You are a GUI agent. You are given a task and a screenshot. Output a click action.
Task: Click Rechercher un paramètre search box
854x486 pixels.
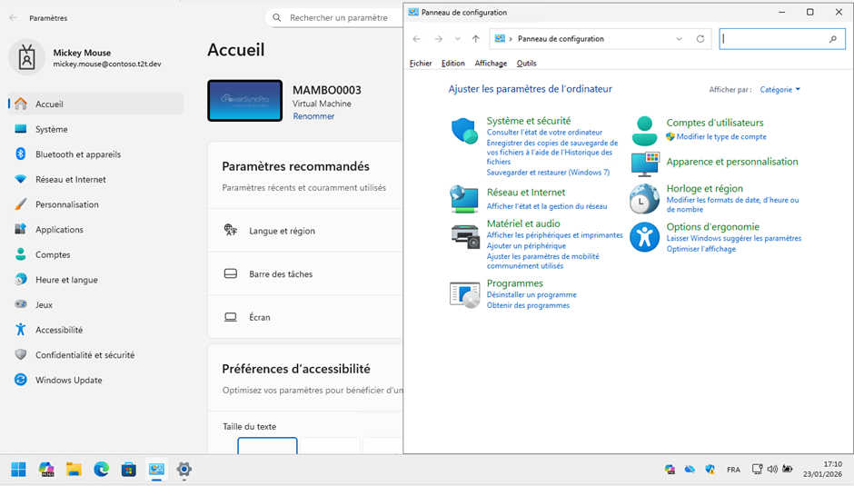pos(334,17)
